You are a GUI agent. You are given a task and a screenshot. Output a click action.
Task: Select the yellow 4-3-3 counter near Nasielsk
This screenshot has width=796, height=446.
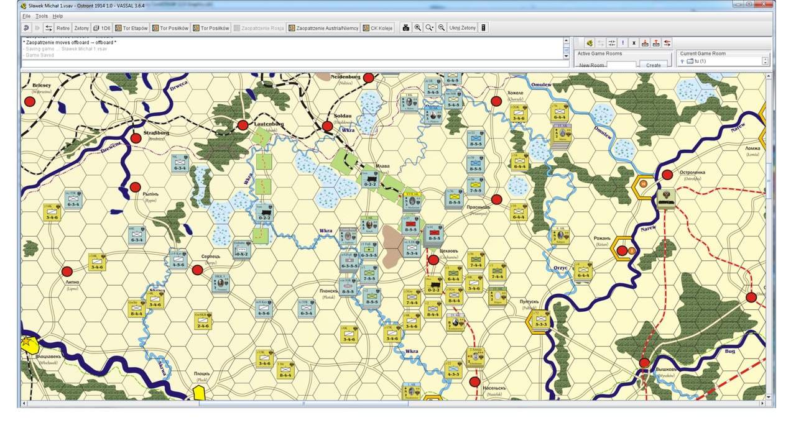tap(453, 369)
